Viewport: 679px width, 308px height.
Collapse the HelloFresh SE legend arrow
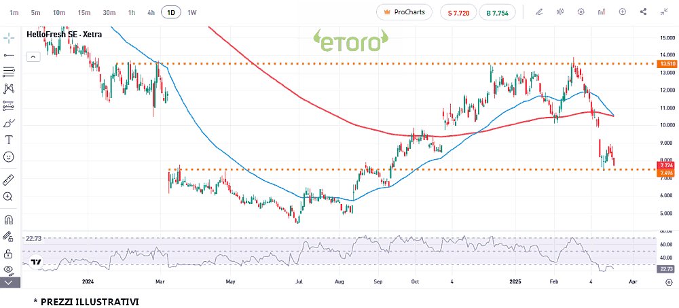(33, 56)
